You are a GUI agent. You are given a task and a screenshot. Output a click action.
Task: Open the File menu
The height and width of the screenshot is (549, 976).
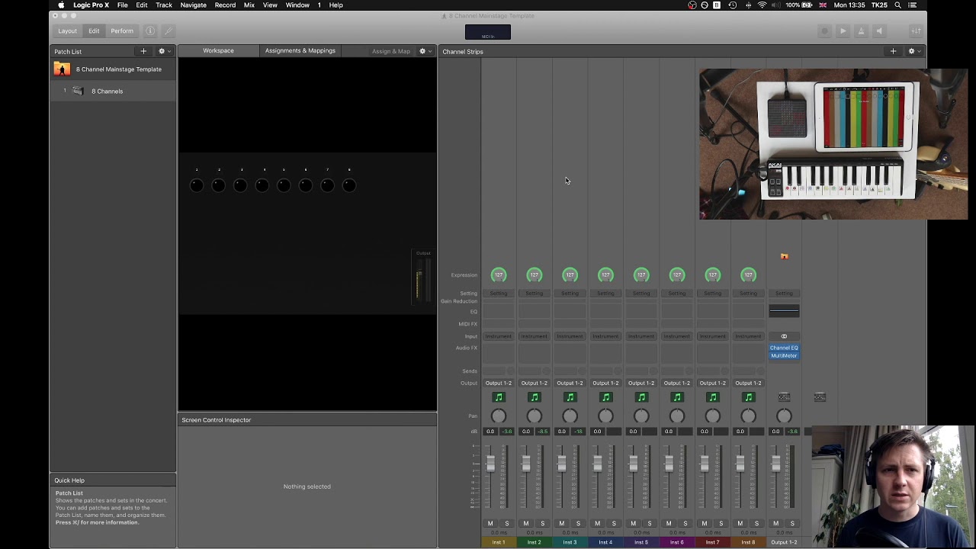tap(122, 5)
